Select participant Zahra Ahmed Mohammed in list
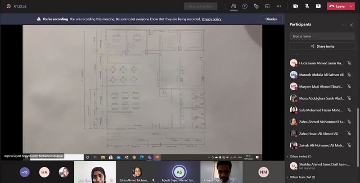Image resolution: width=360 pixels, height=183 pixels. click(x=321, y=122)
